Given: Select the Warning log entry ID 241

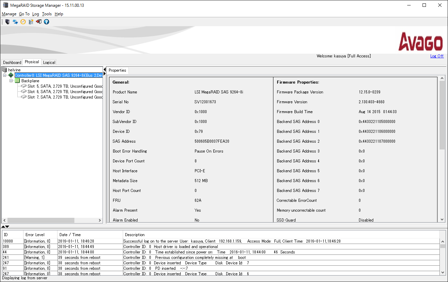Looking at the screenshot, I should (220, 258).
